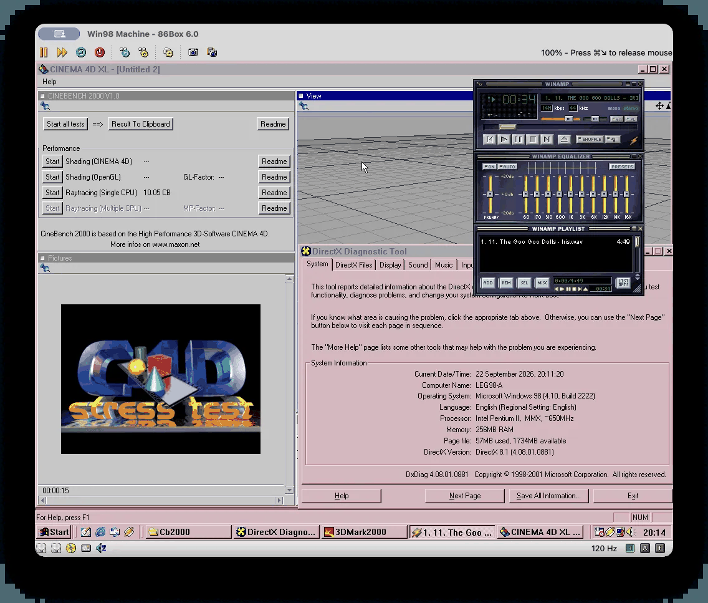
Task: Click the CINEBENCH 2000 panel title square
Action: [x=42, y=96]
